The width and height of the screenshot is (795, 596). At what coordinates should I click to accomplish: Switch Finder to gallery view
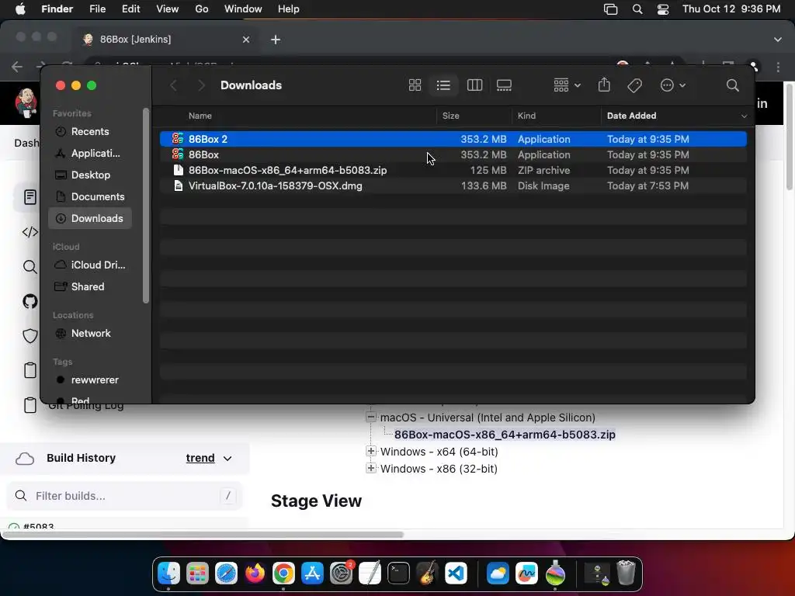coord(504,85)
